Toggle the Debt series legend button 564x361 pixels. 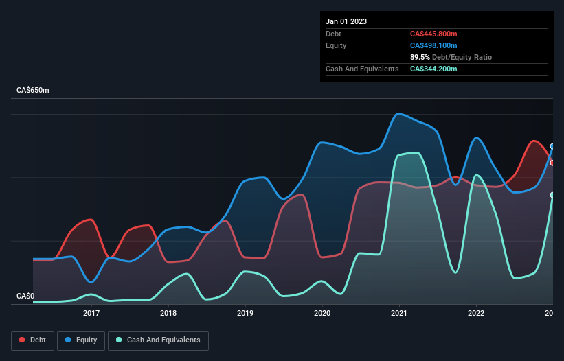33,340
